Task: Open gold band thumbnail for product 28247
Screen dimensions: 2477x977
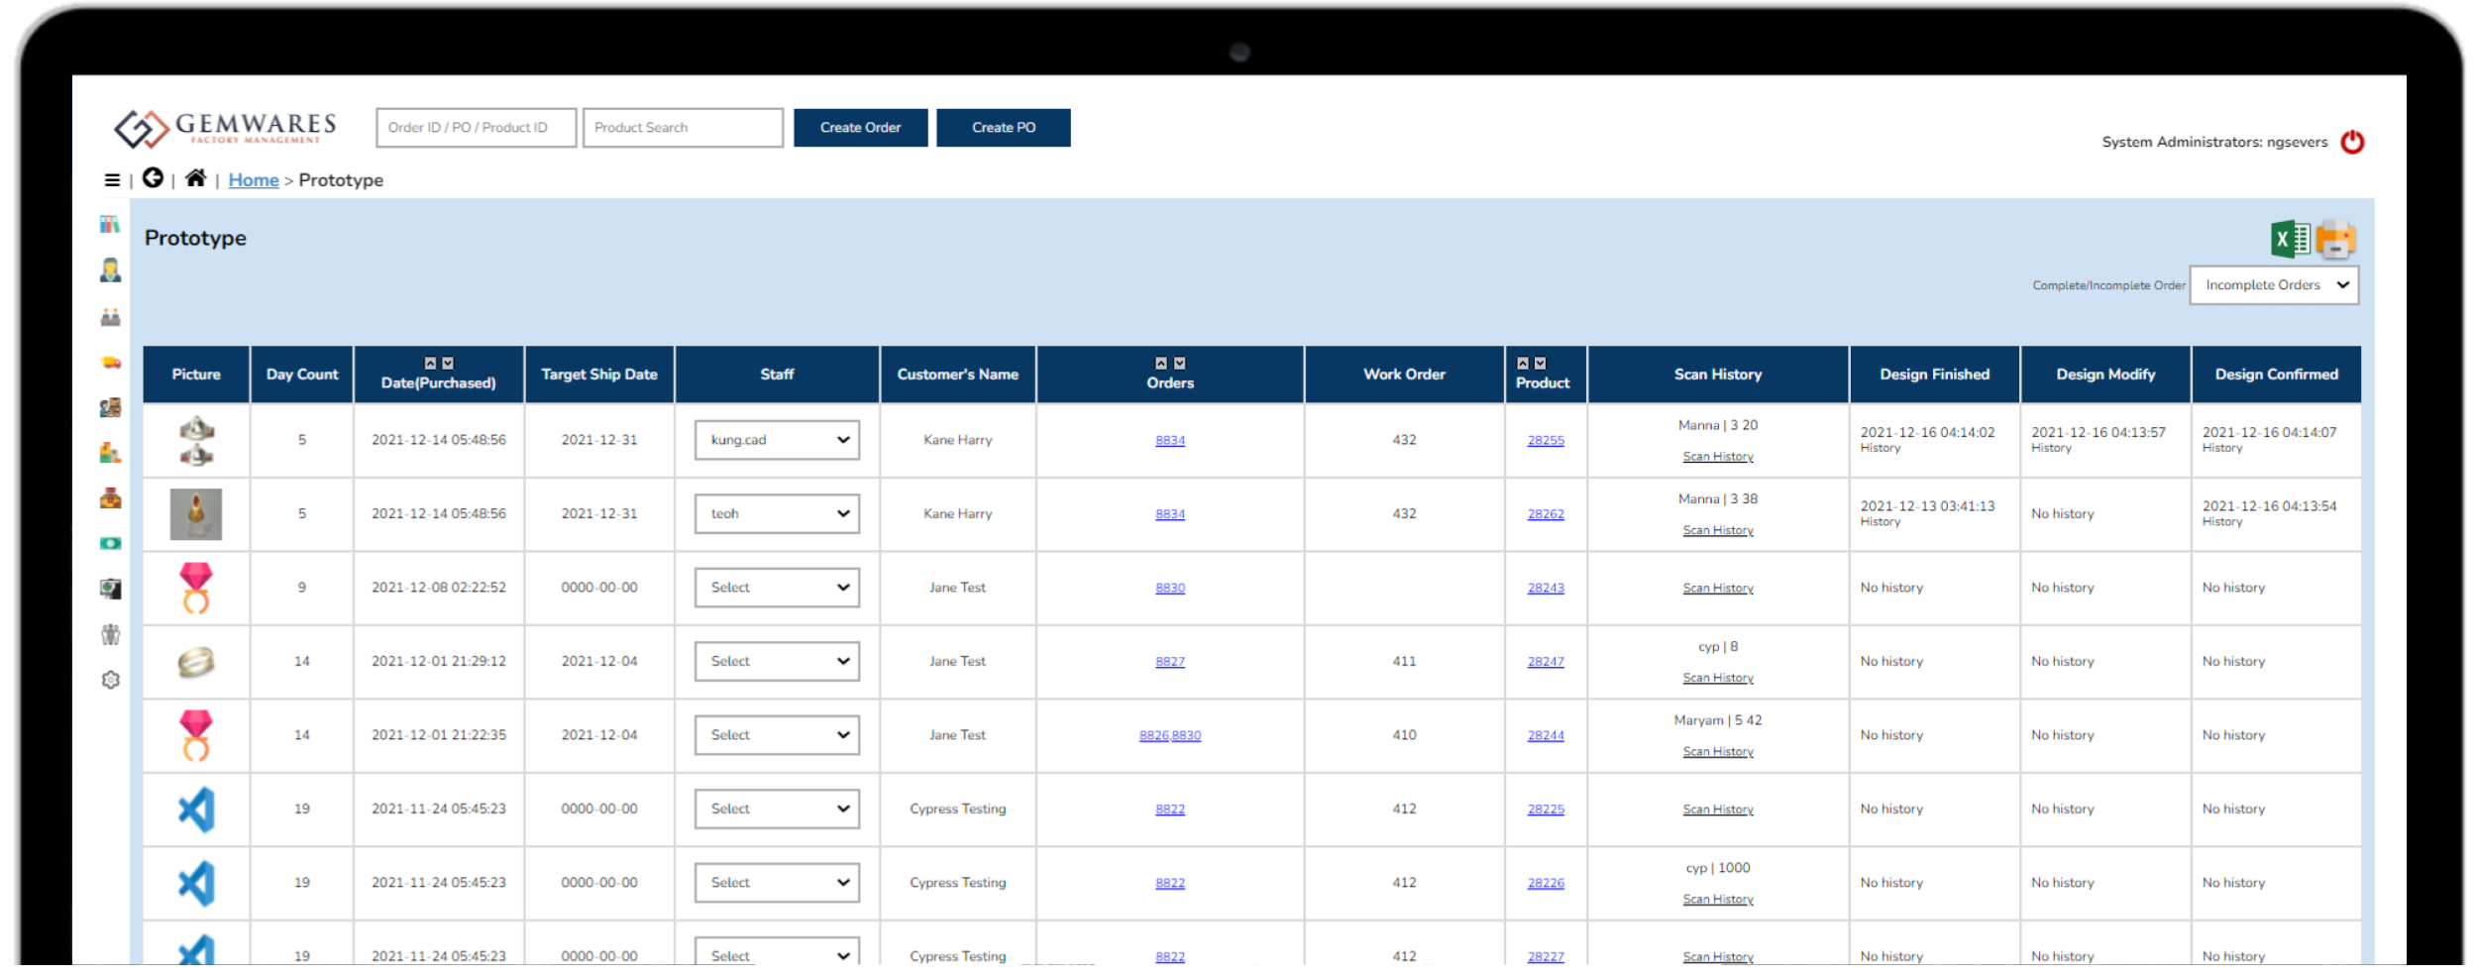Action: pyautogui.click(x=196, y=662)
